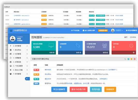The image size is (138, 100).
Task: Click the people icon on the 15,572 card
Action: pos(105,45)
